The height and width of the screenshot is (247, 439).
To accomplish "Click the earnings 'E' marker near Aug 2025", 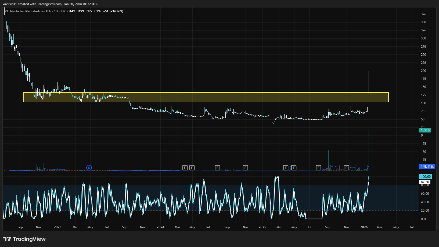I will click(x=318, y=168).
